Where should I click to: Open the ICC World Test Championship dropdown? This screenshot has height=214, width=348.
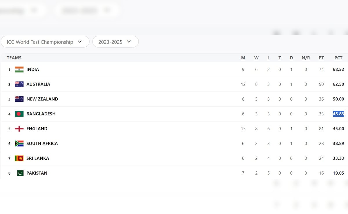tap(45, 42)
